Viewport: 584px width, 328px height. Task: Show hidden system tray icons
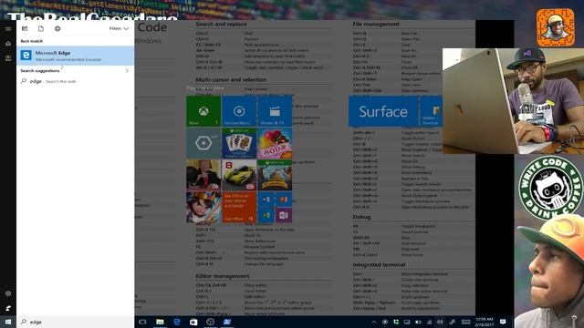click(x=374, y=322)
